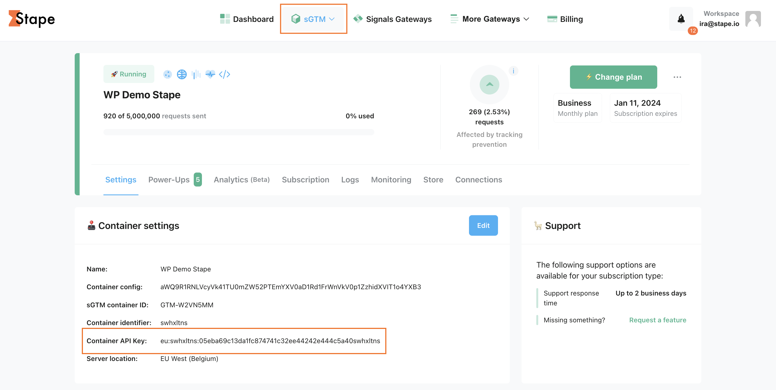
Task: Switch to the Monitoring tab
Action: point(391,180)
